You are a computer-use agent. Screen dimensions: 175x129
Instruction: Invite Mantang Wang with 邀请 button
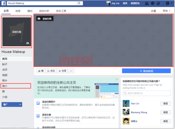[x=166, y=112]
